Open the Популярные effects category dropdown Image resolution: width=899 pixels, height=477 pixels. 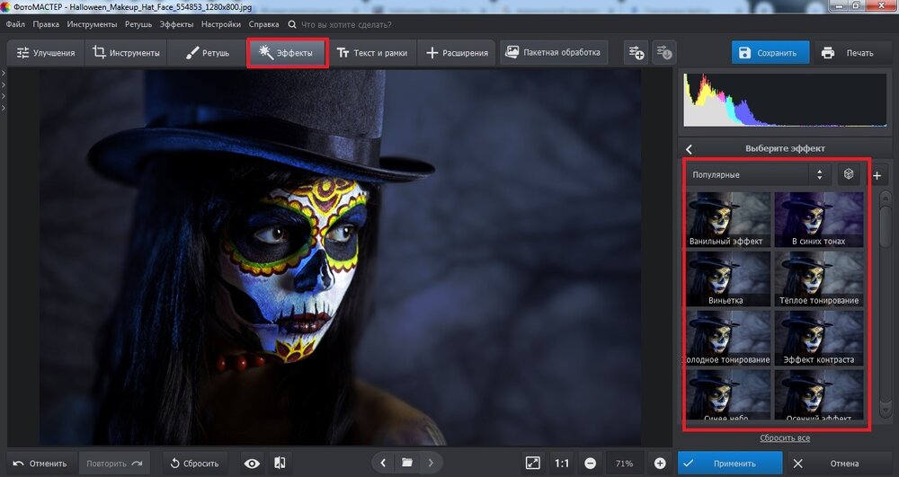pos(755,174)
